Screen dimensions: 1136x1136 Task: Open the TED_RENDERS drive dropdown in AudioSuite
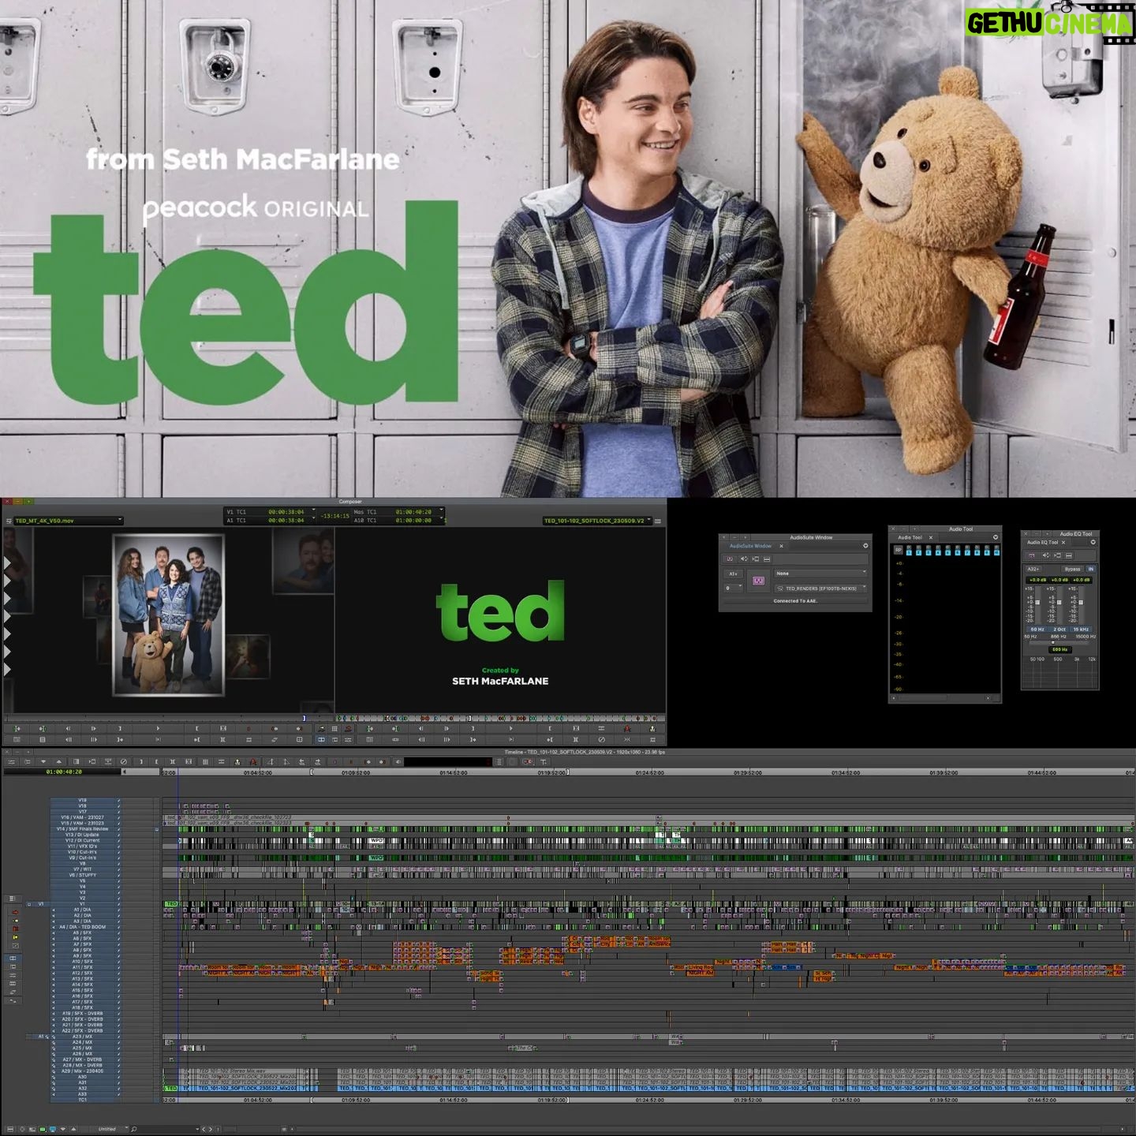tap(820, 589)
